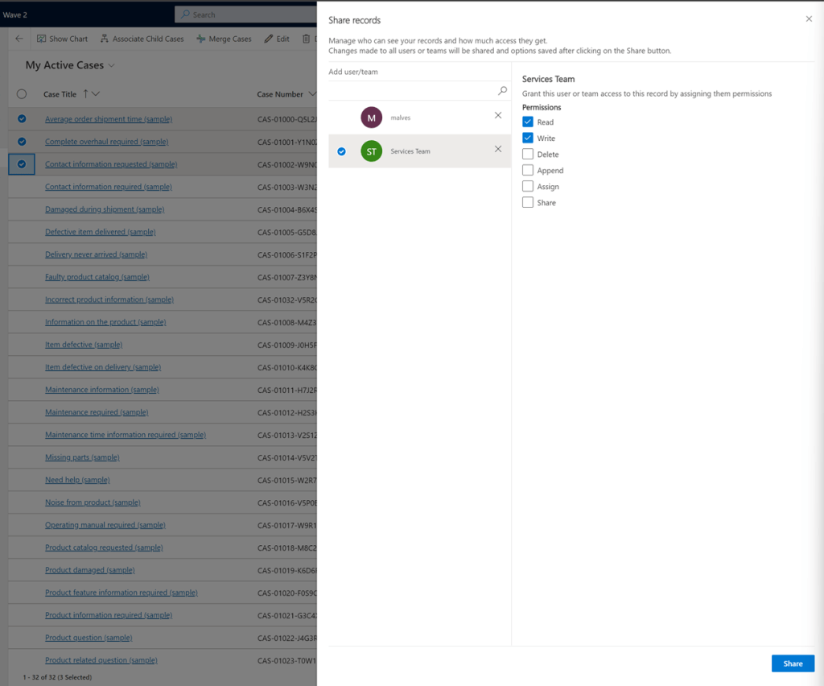Open the Case Title column sort dropdown
This screenshot has width=824, height=686.
point(97,94)
